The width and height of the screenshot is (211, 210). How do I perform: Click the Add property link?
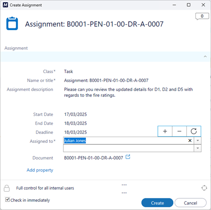[40, 170]
